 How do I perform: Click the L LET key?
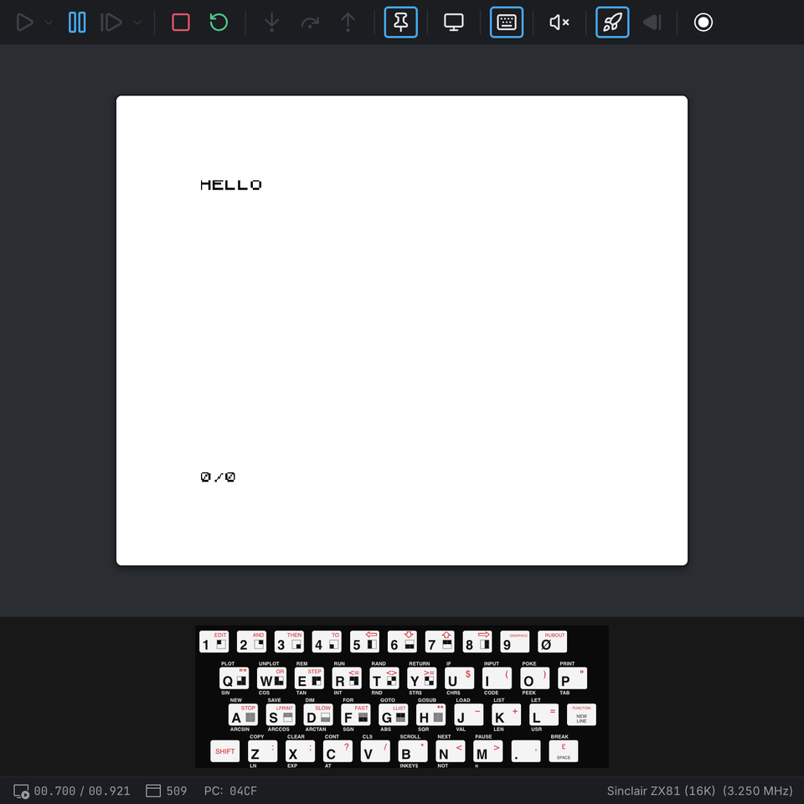[x=544, y=714]
